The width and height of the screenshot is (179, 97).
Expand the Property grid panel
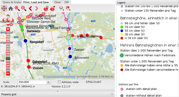coord(112,94)
